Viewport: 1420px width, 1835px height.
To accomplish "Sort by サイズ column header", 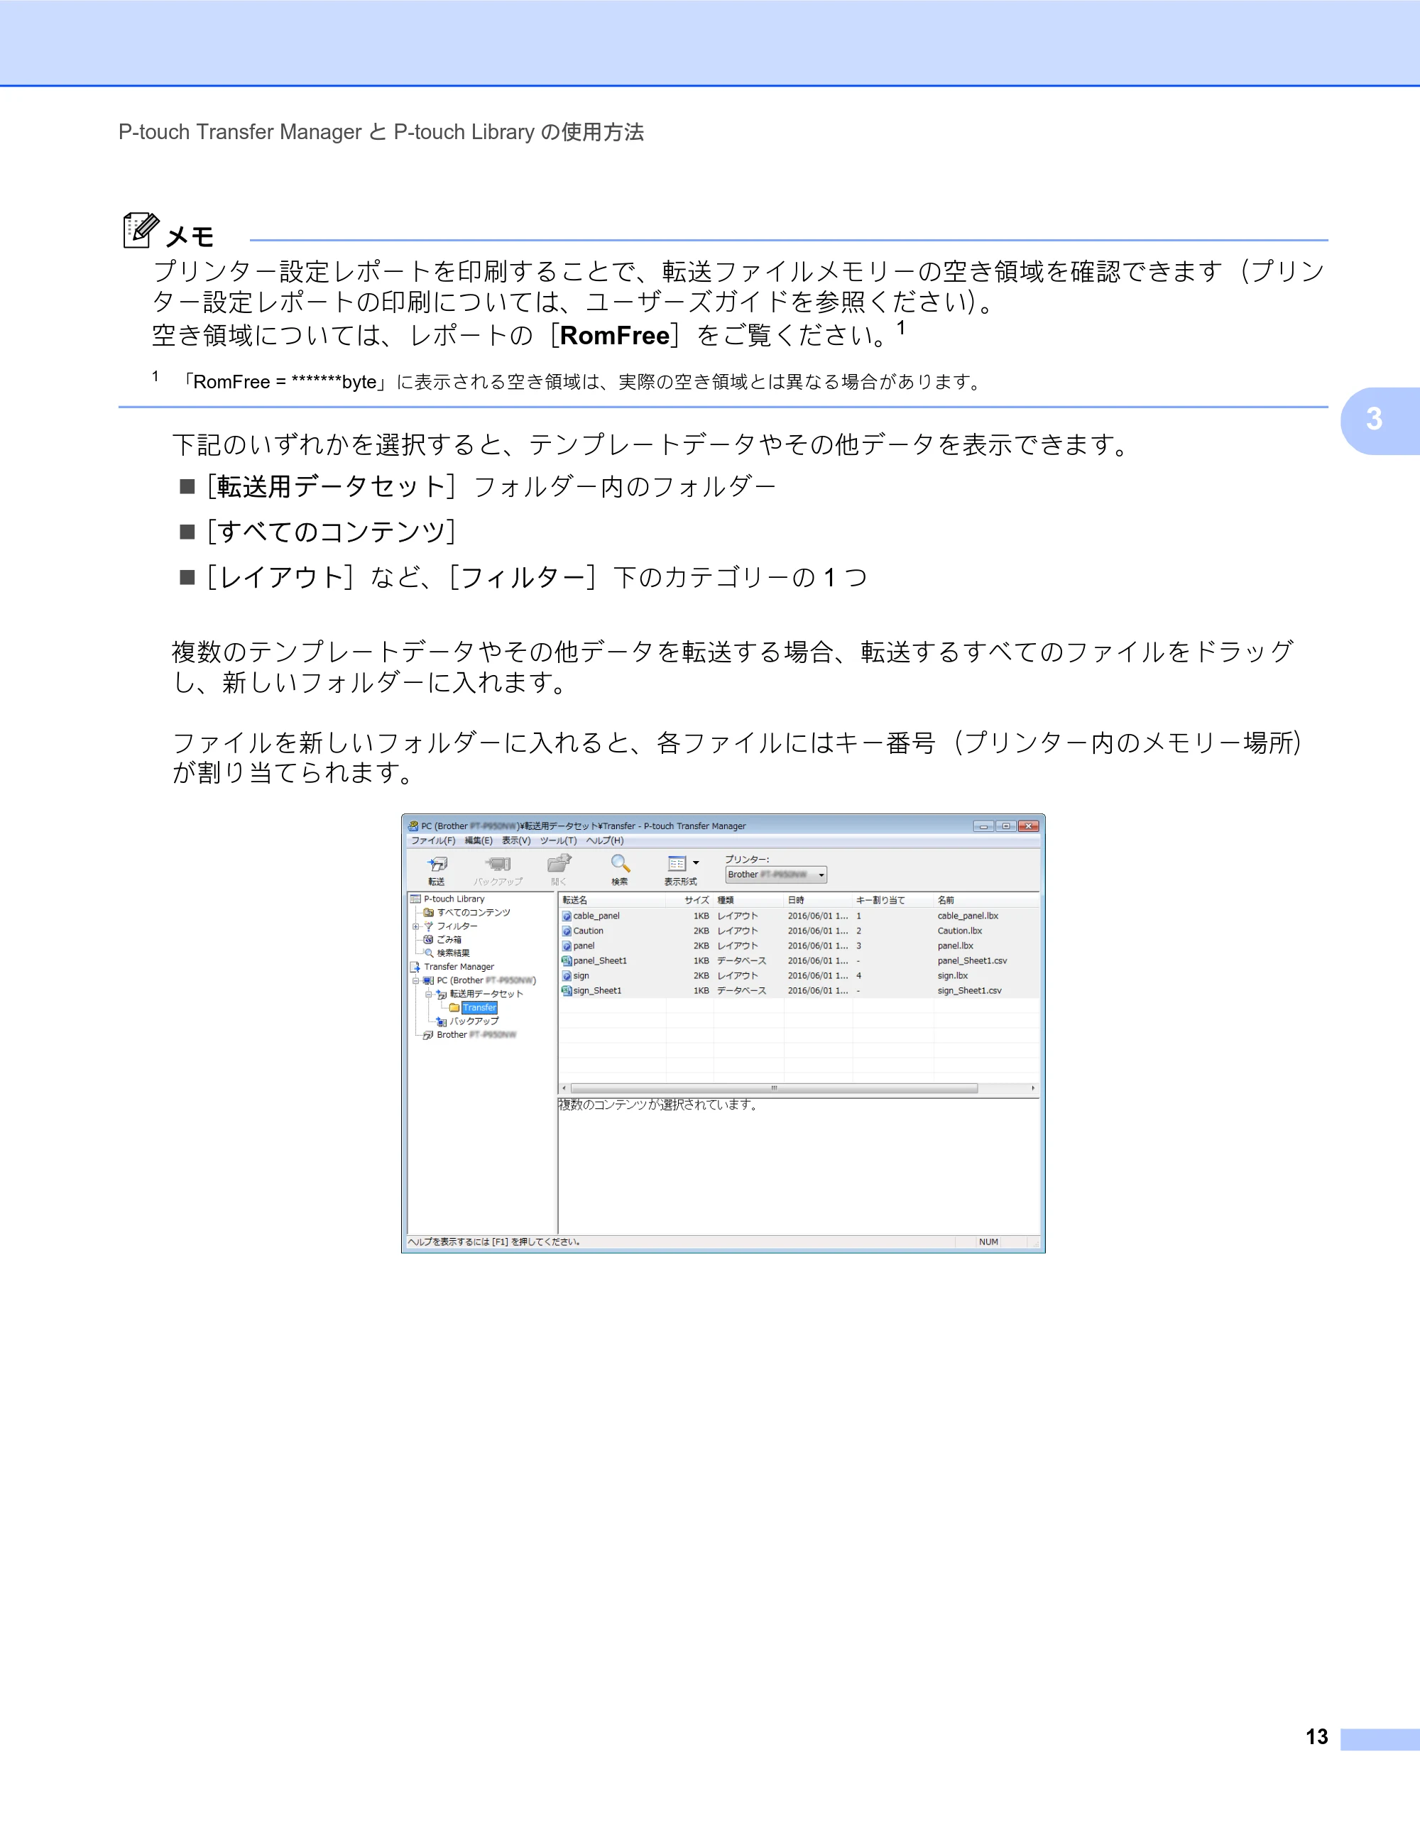I will point(690,900).
